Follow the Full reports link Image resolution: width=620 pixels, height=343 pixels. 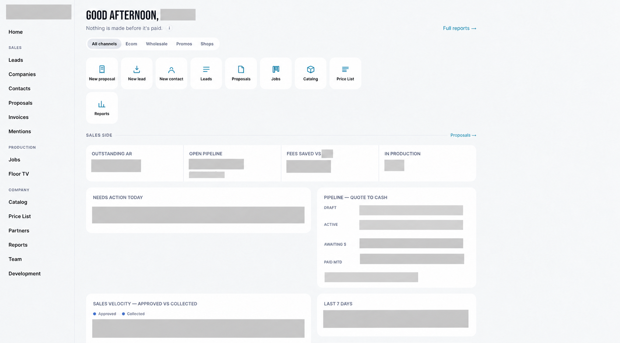(x=459, y=28)
